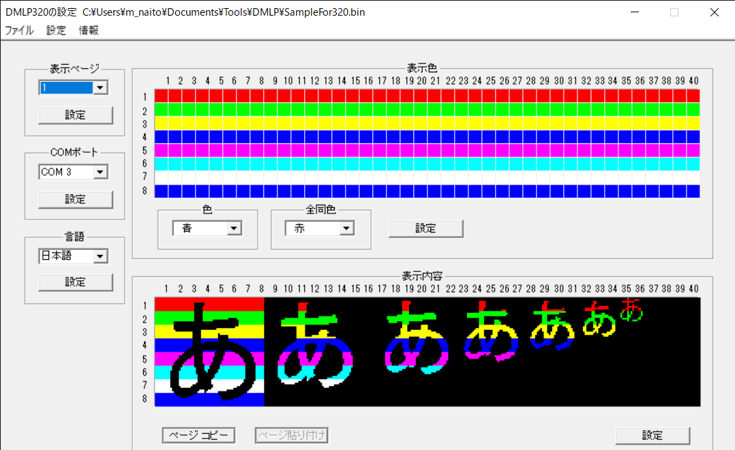Viewport: 735px width, 450px height.
Task: Open the COMポート dropdown showing COM 3
Action: pos(73,172)
